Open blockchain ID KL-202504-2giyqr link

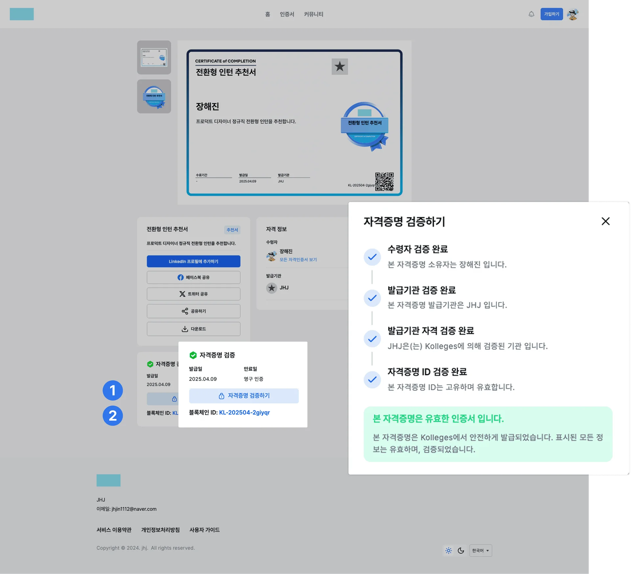244,412
